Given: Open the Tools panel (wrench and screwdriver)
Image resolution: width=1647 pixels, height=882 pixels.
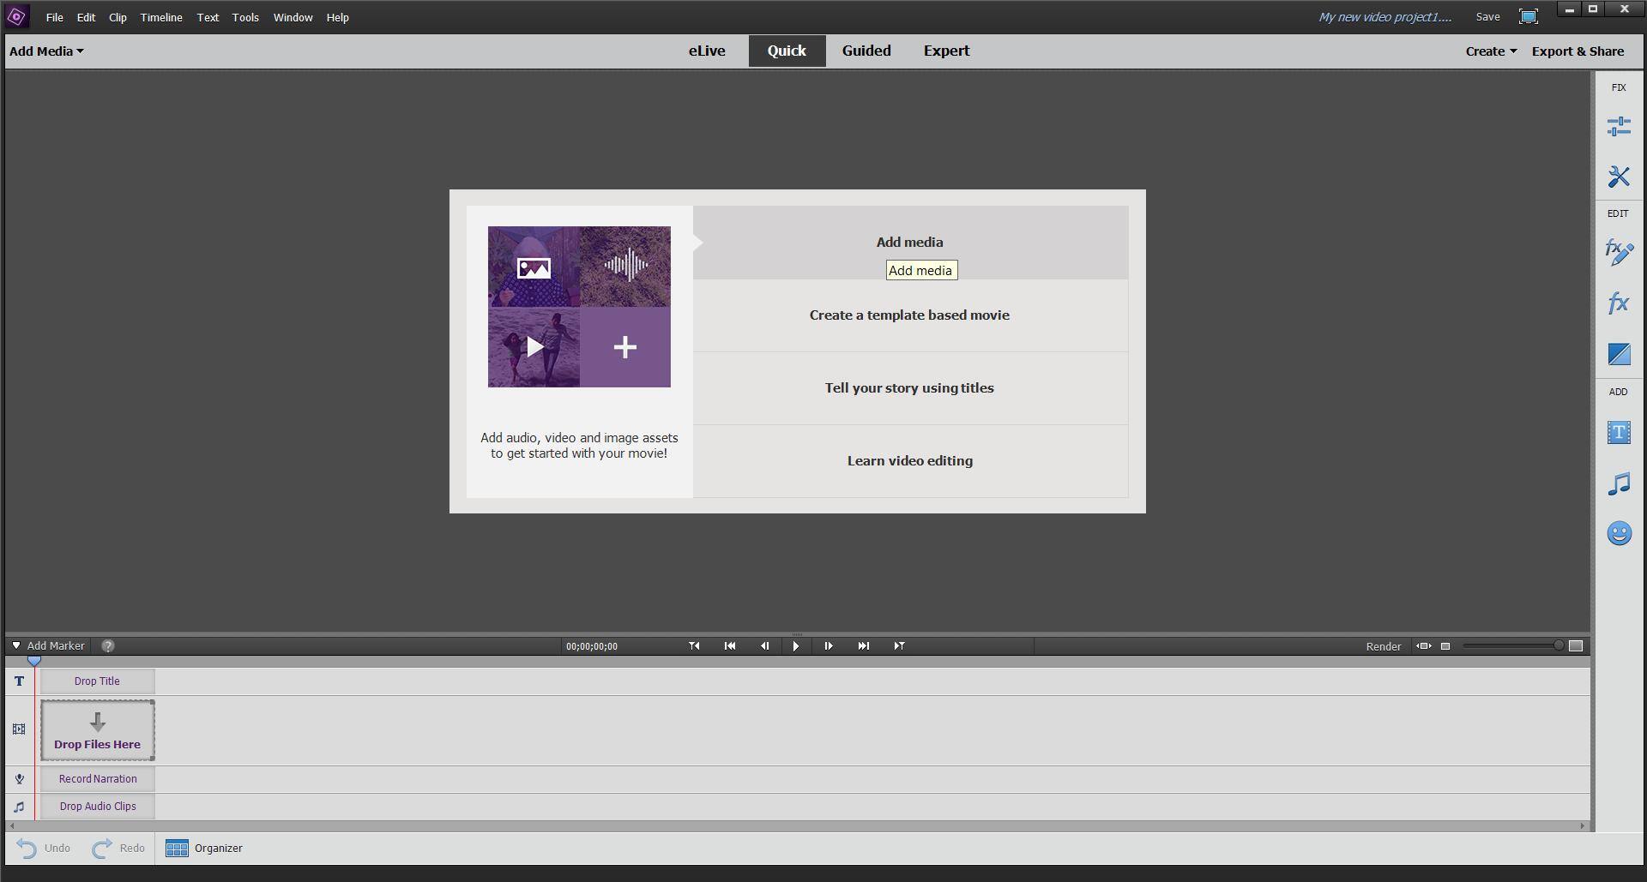Looking at the screenshot, I should click(x=1618, y=177).
